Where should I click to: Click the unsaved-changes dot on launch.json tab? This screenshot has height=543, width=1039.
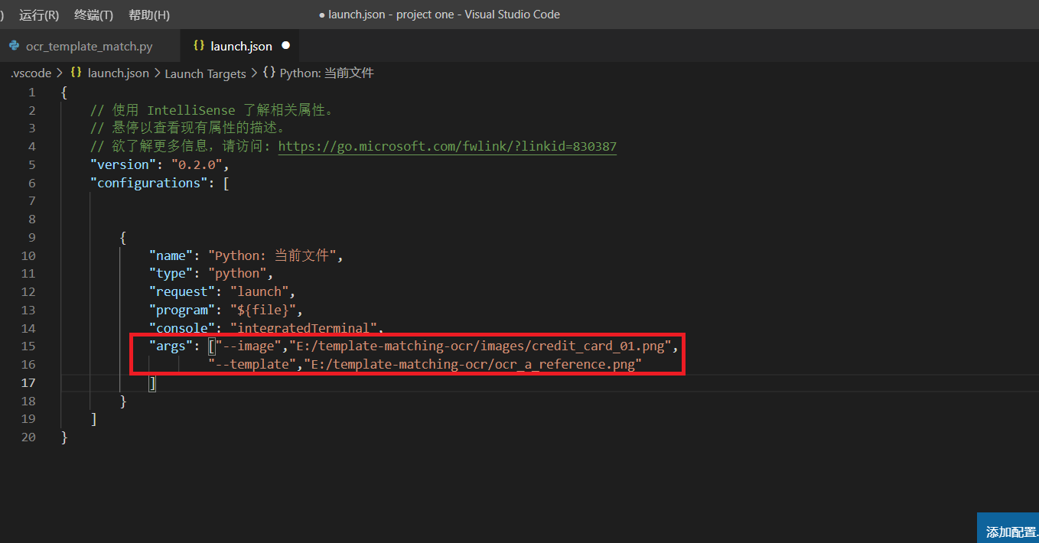[x=285, y=46]
